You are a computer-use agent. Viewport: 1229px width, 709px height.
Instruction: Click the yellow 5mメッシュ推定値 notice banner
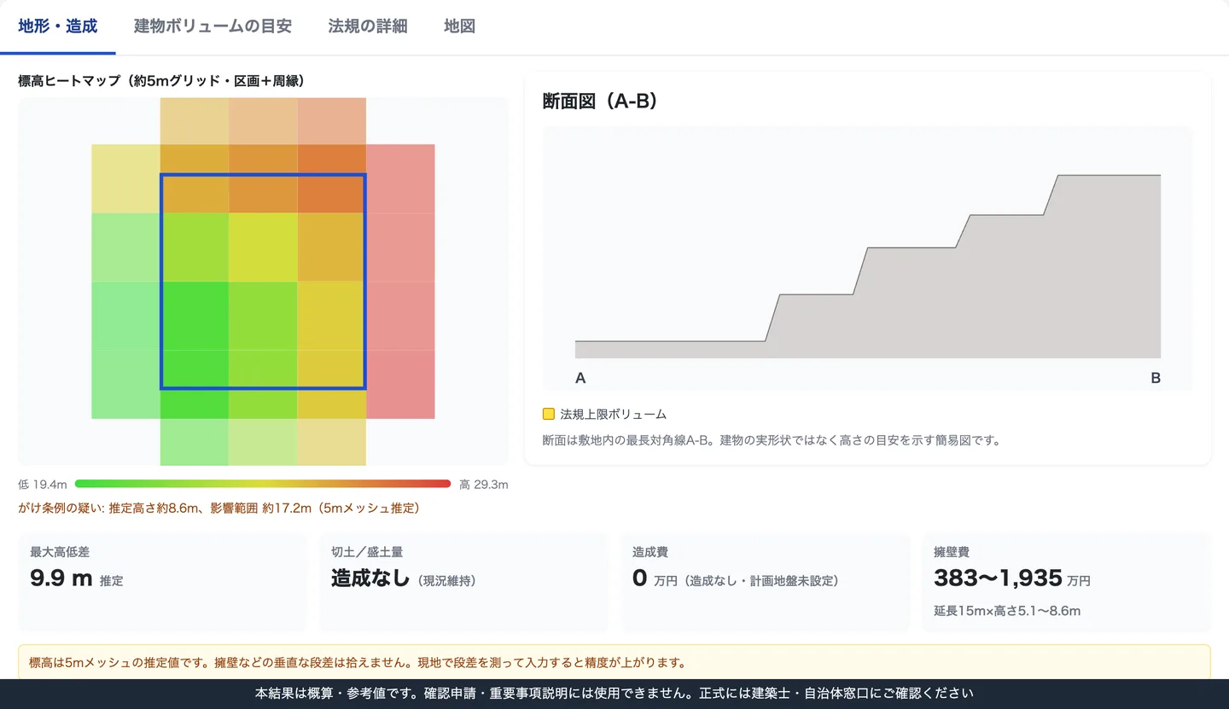614,662
